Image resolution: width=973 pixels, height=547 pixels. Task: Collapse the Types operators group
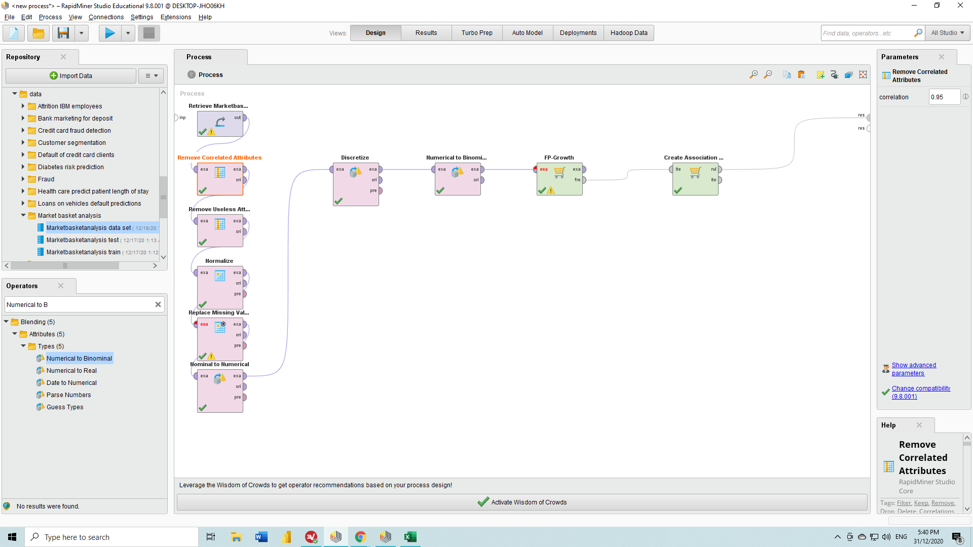23,346
